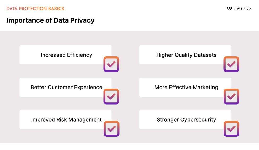Select the Increased Efficiency card label
Screen dimensions: 259x150
pos(66,55)
